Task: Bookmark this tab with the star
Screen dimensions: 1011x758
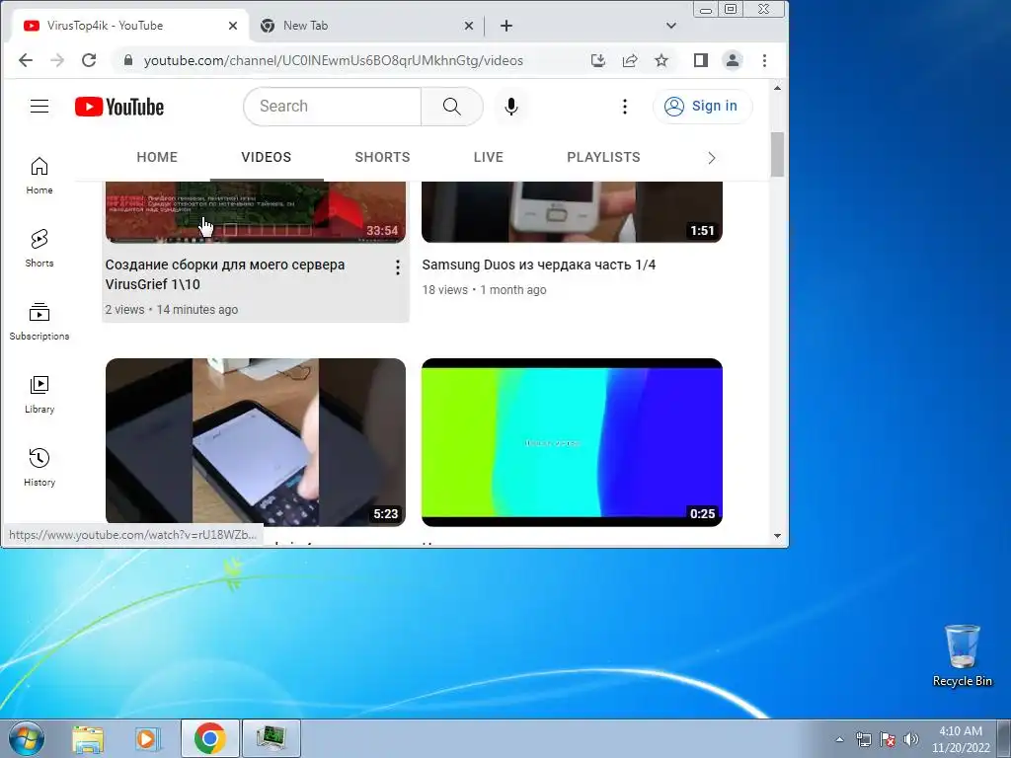Action: click(x=661, y=60)
